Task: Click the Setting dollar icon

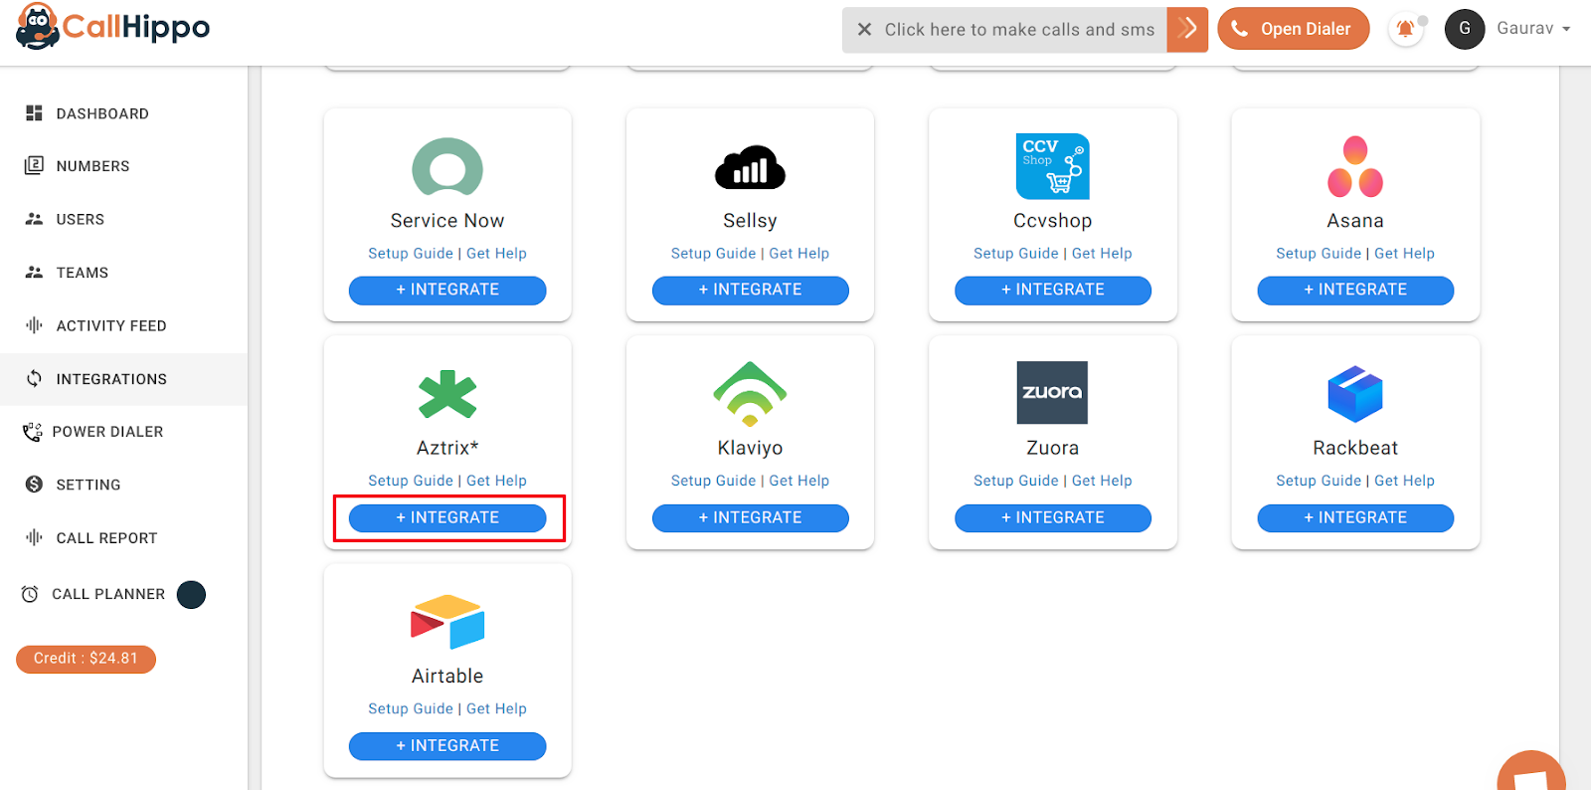Action: 34,485
